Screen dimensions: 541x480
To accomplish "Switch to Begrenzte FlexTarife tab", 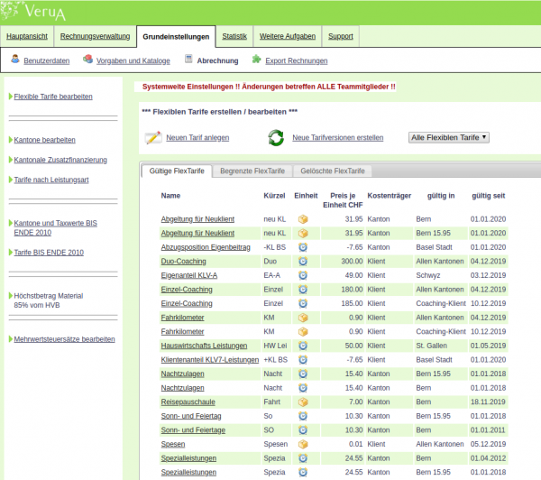I will click(252, 171).
